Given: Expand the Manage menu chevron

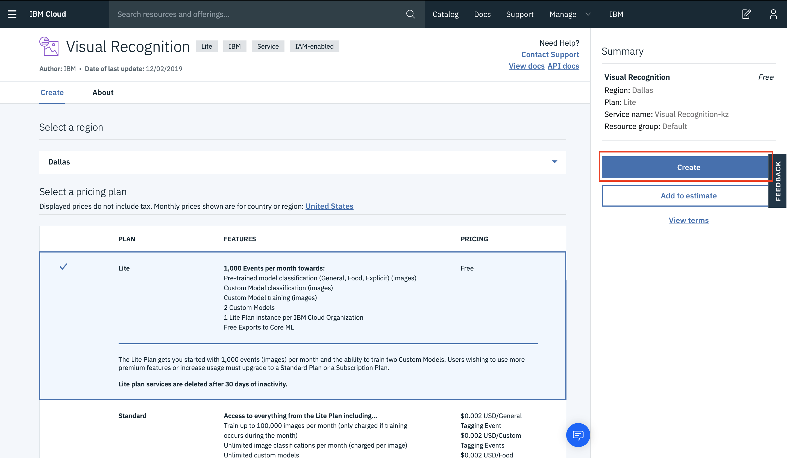Looking at the screenshot, I should point(588,14).
